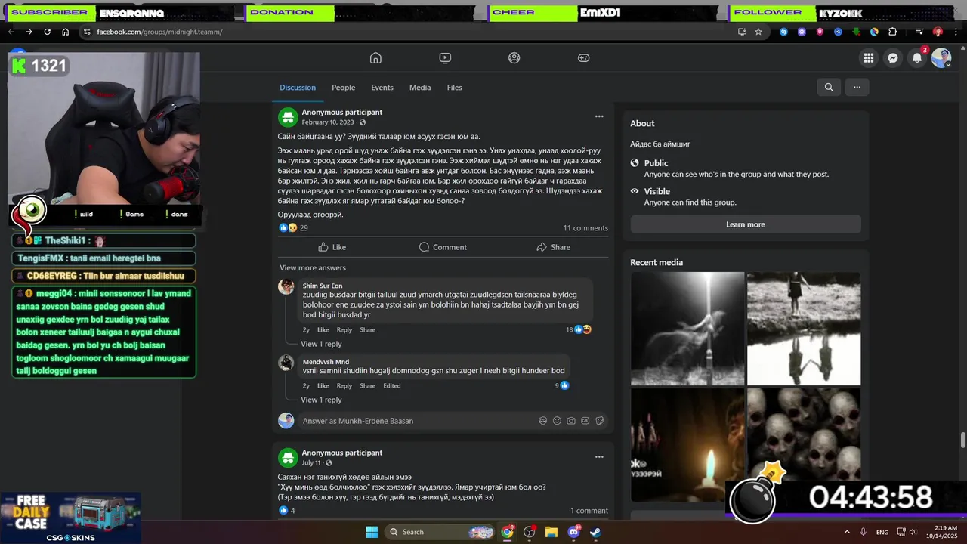This screenshot has height=544, width=967.
Task: Insert an emoji in the comment box
Action: point(557,421)
